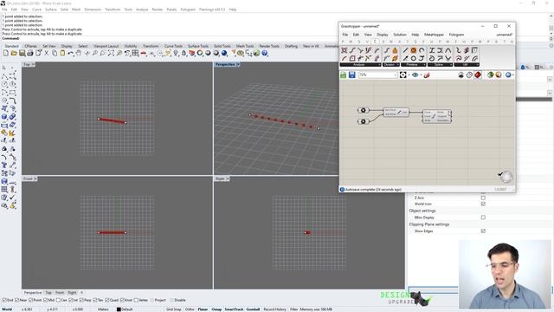Click the Paste clipboard icon
Screen dimensions: 554x312
(x=62, y=53)
